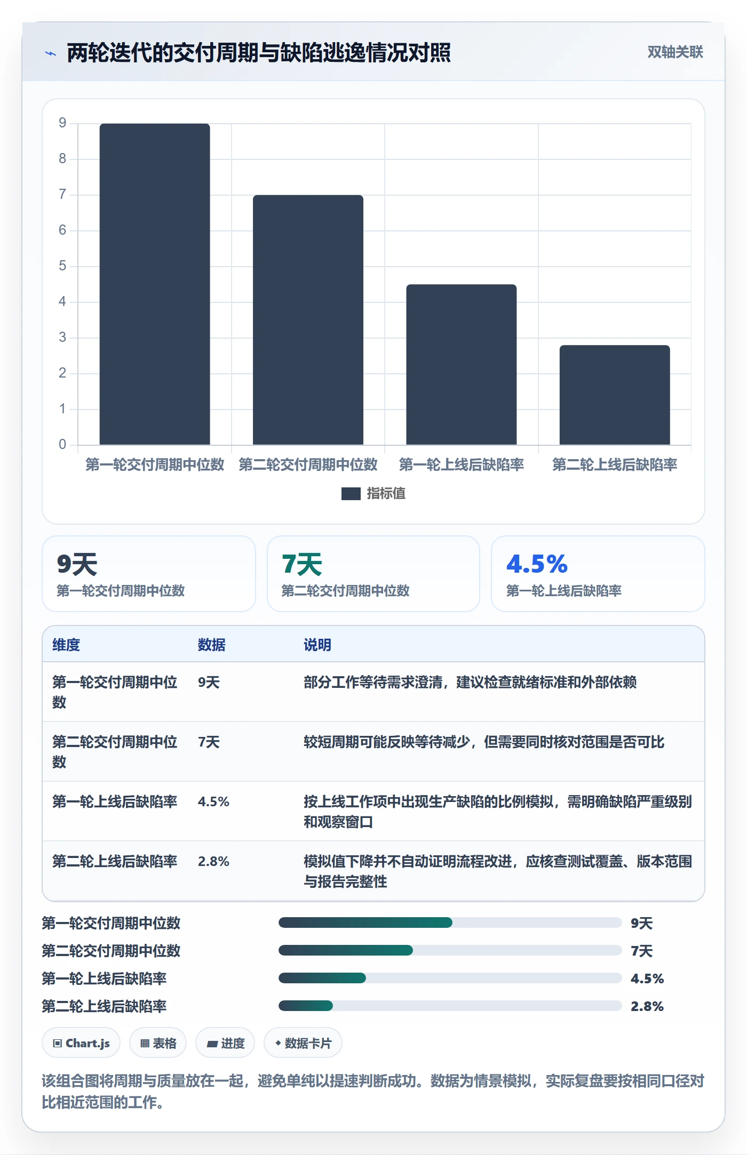The image size is (747, 1155).
Task: Click note starting 较短周期可能反映等待减少
Action: coord(484,742)
